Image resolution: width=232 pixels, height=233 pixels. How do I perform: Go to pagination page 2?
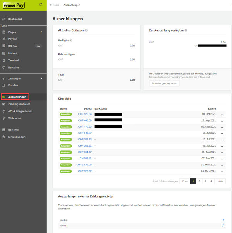[199, 181]
